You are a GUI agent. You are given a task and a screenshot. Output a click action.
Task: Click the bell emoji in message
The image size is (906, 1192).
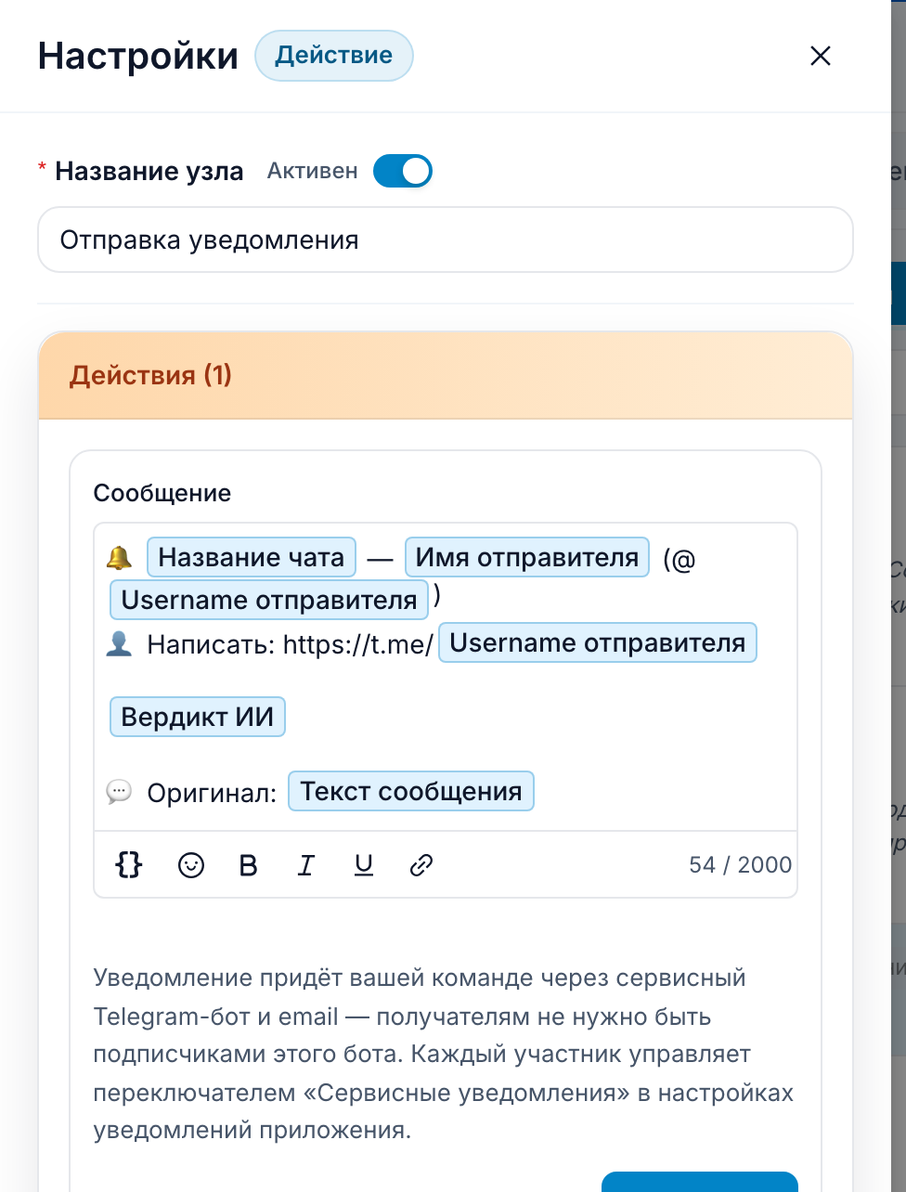119,558
